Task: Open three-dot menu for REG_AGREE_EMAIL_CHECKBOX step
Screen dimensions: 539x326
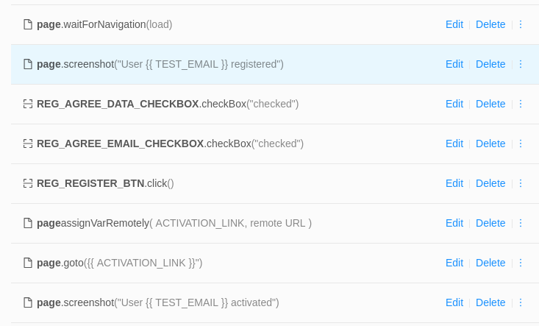Action: point(521,143)
